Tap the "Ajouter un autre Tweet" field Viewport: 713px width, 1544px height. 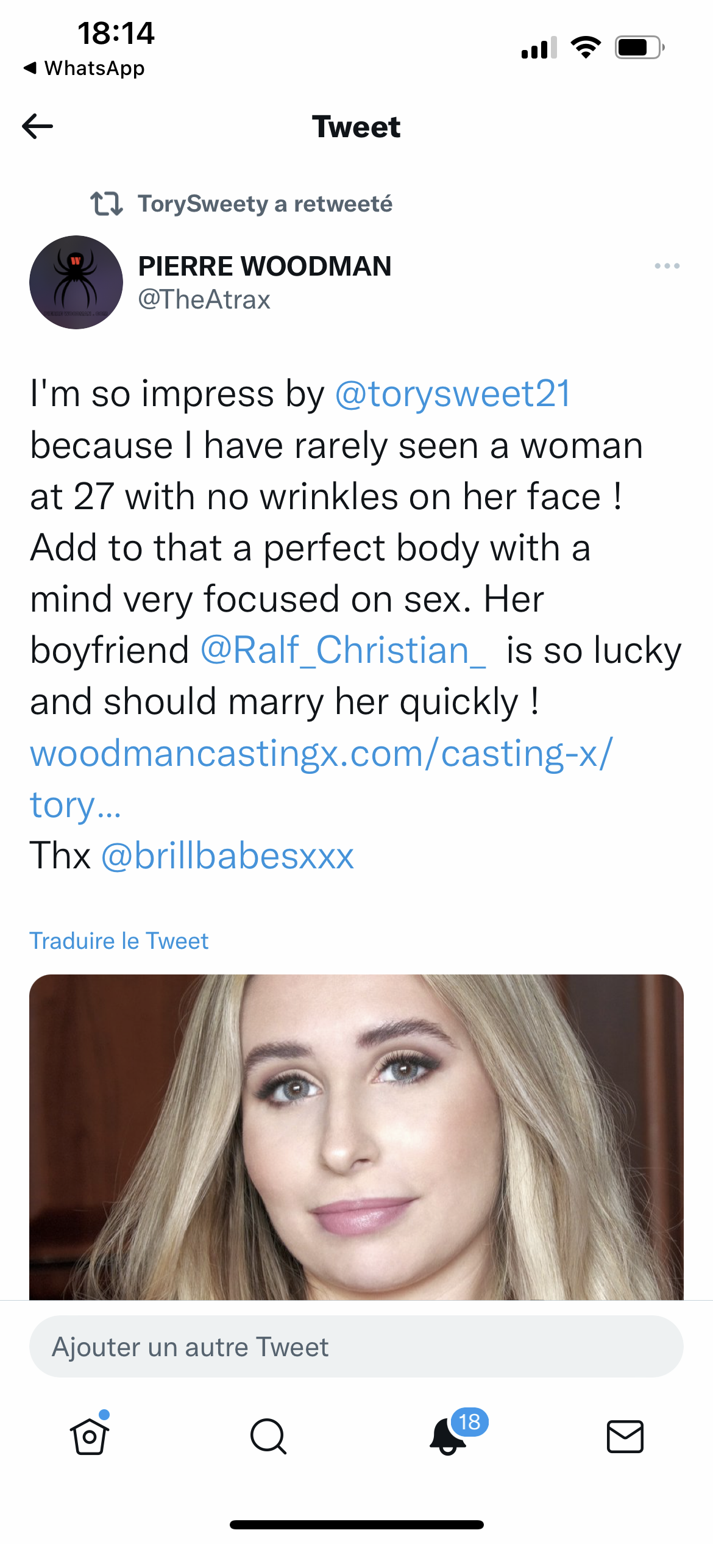(357, 1346)
